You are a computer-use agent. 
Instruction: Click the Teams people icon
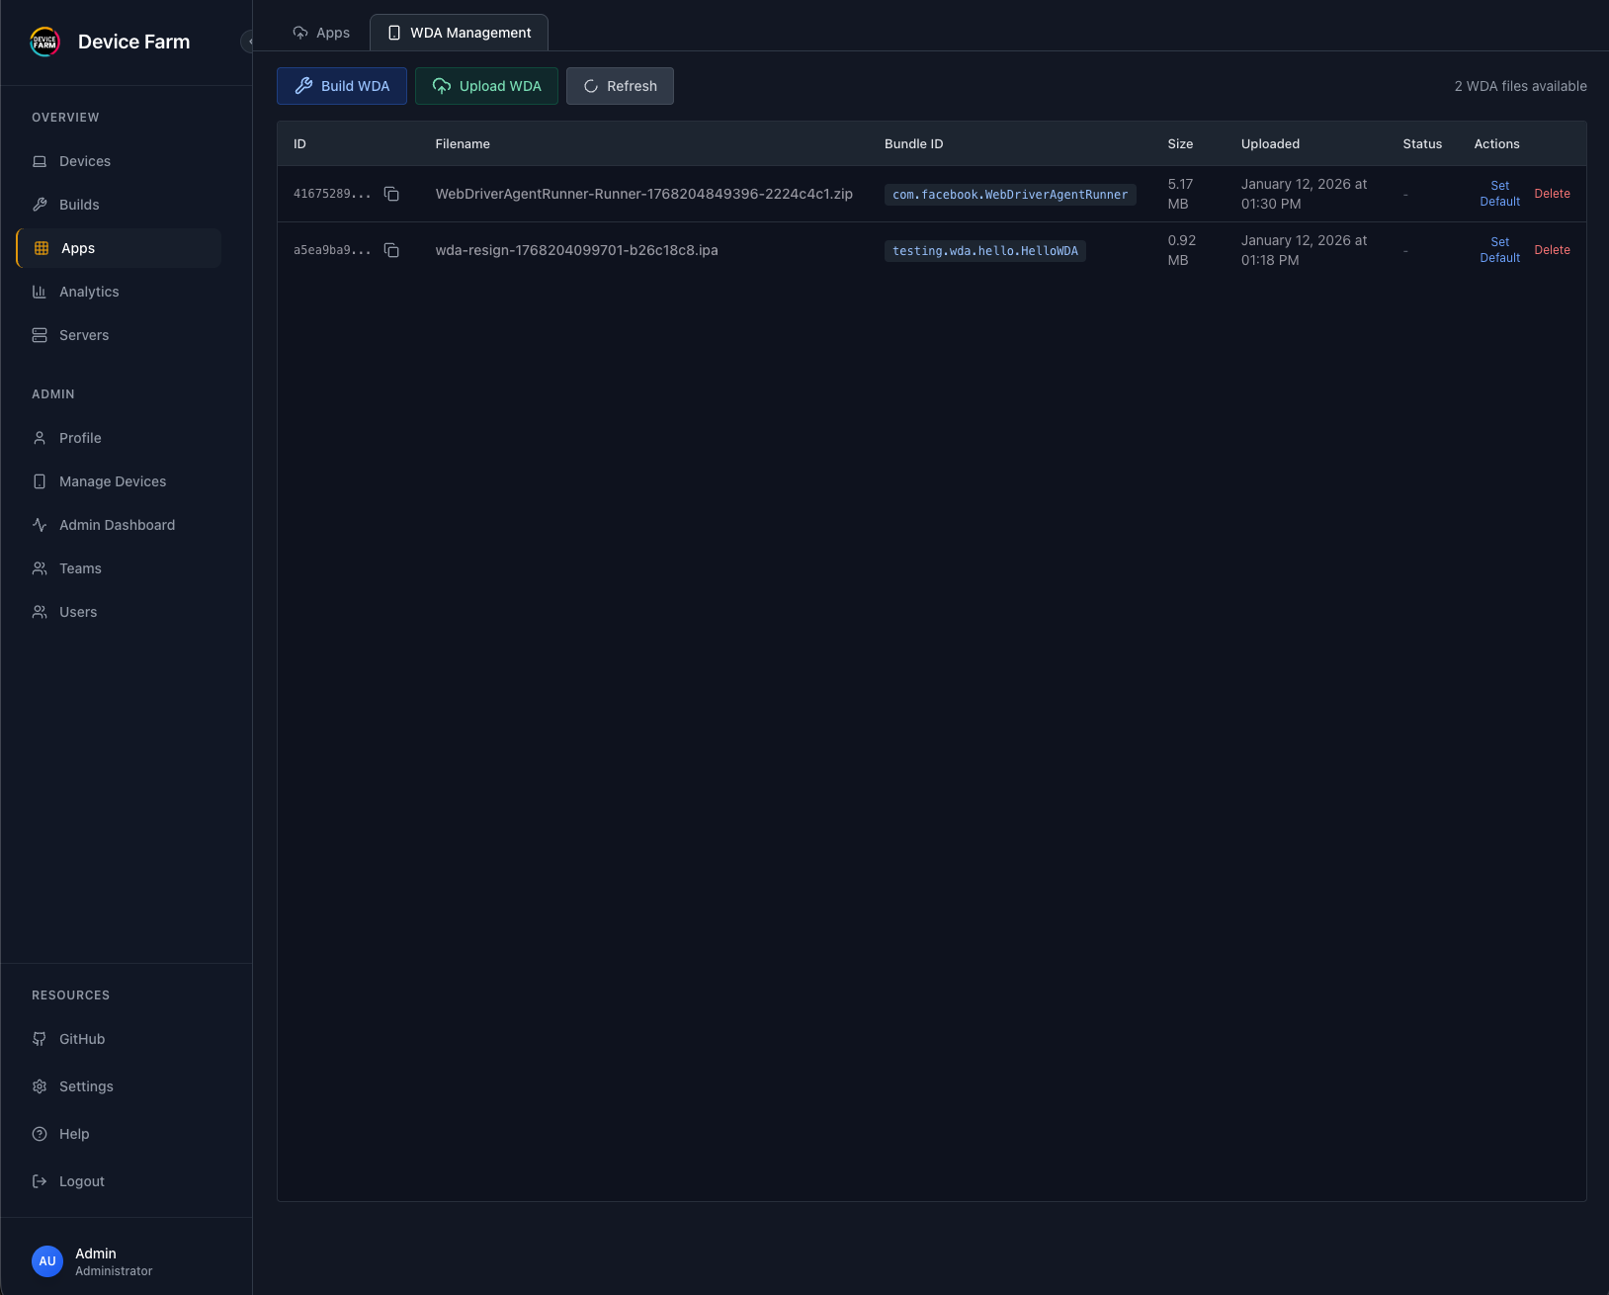[x=40, y=568]
